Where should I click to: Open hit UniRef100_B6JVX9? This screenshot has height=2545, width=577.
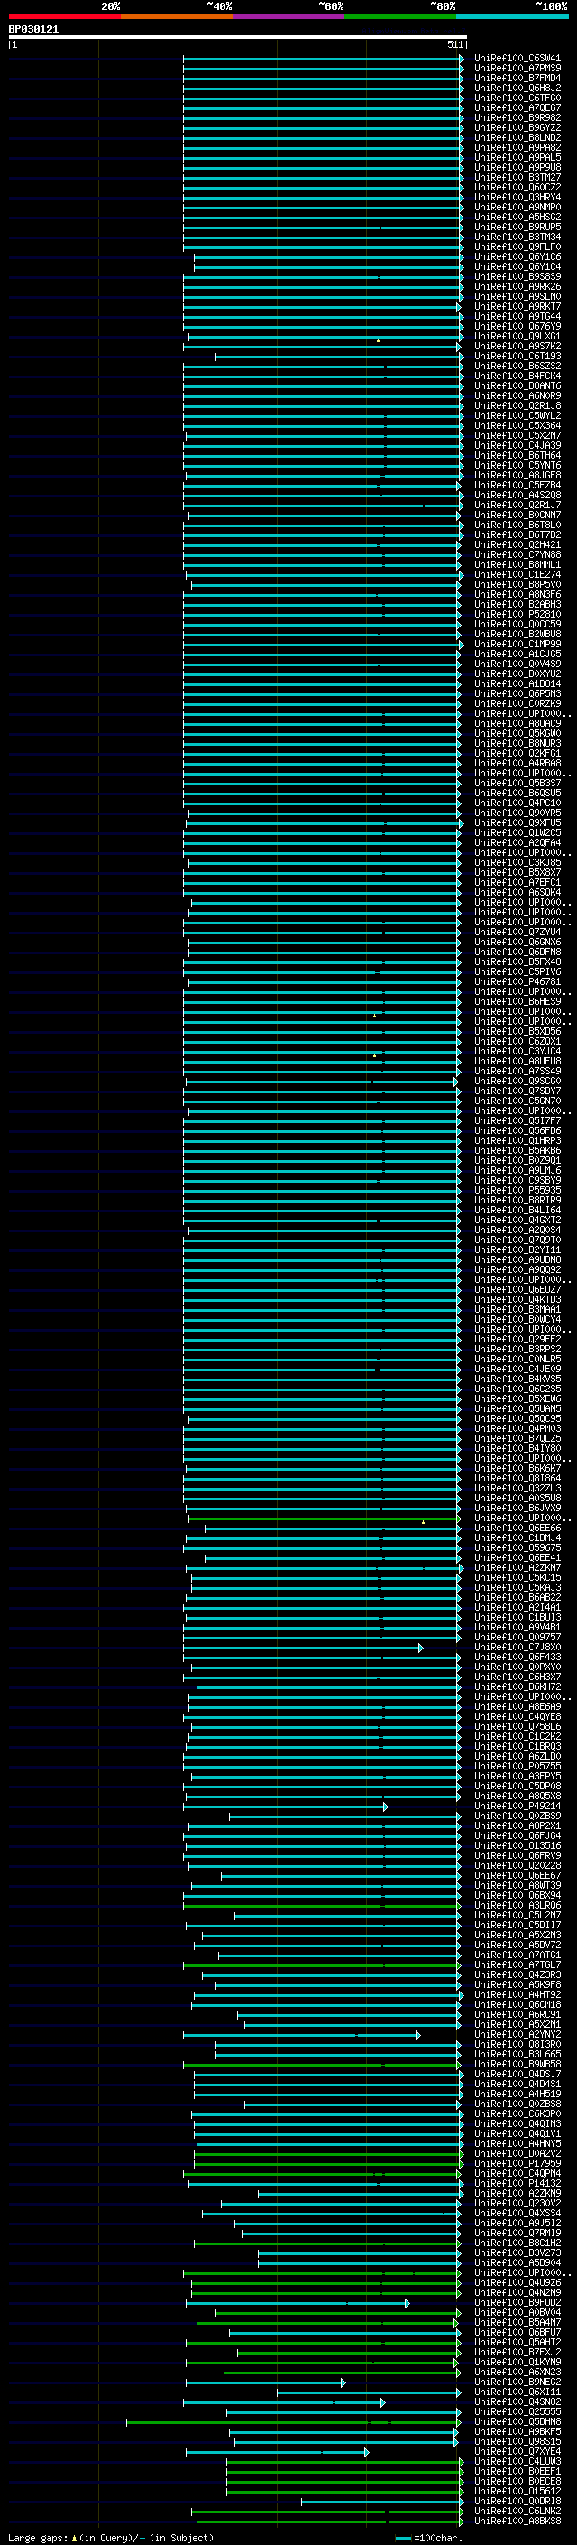[x=517, y=1508]
